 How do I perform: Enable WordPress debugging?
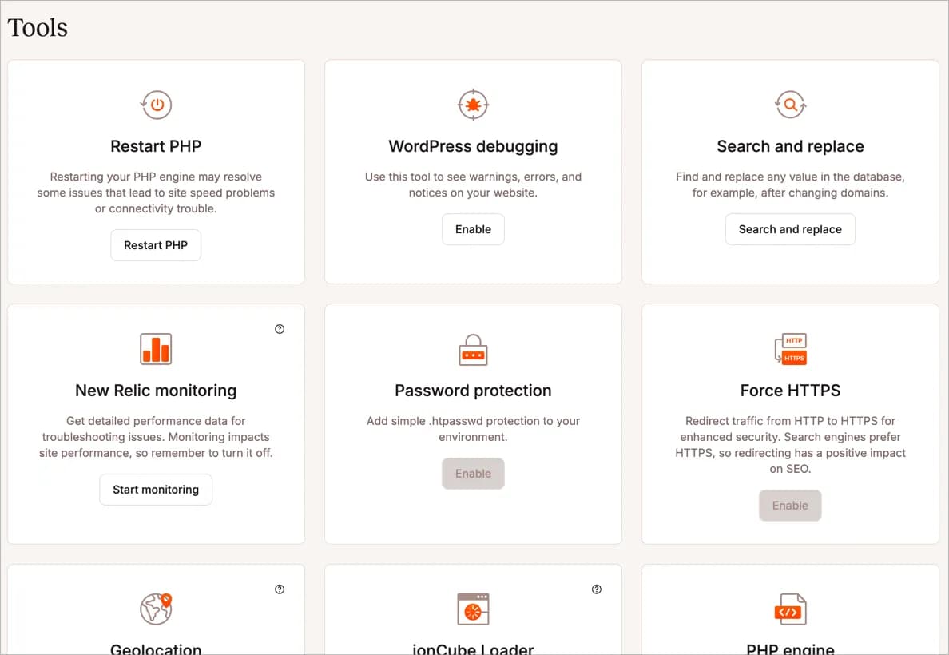(473, 229)
